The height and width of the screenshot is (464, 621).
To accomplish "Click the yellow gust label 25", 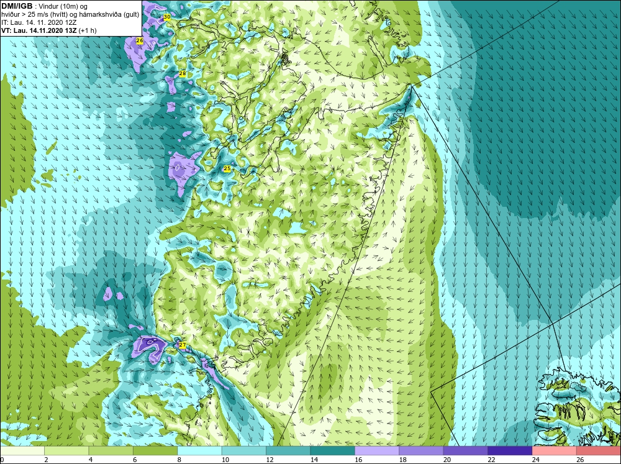I will [227, 168].
